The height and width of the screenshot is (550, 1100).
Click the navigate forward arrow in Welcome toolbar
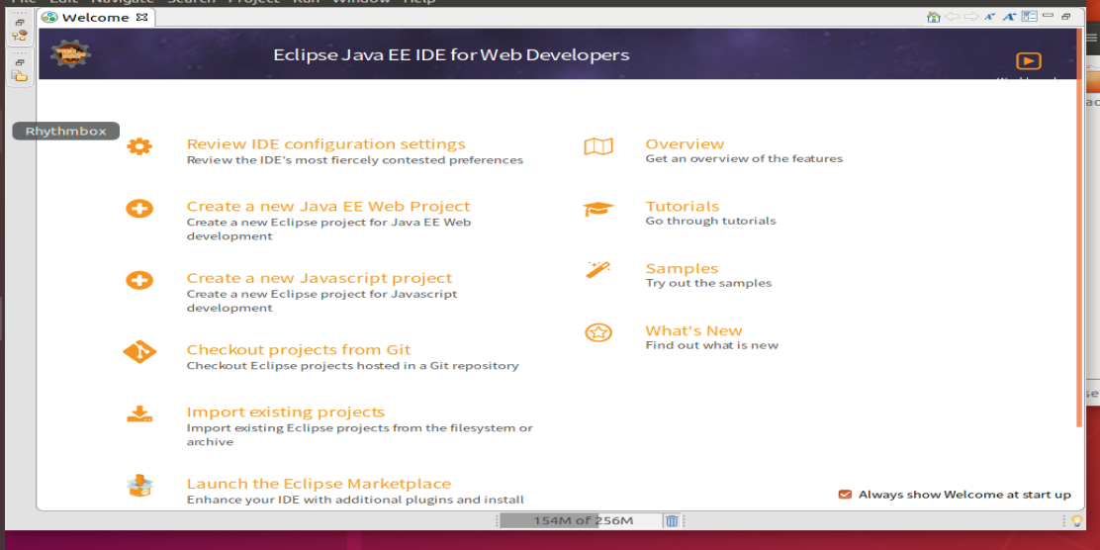pyautogui.click(x=971, y=17)
